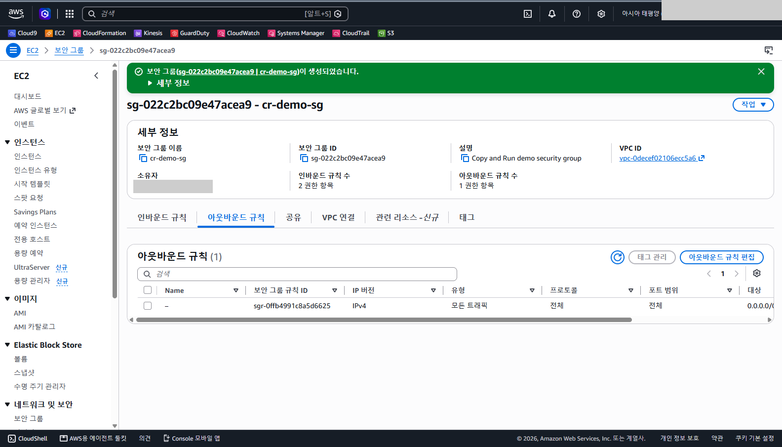Open the 작업 actions dropdown

coord(753,105)
